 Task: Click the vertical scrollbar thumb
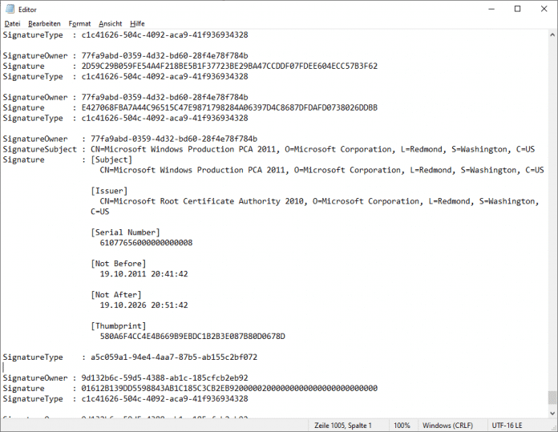point(552,398)
